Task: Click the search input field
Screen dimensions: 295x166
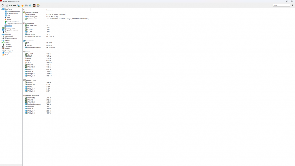Action: [281, 5]
